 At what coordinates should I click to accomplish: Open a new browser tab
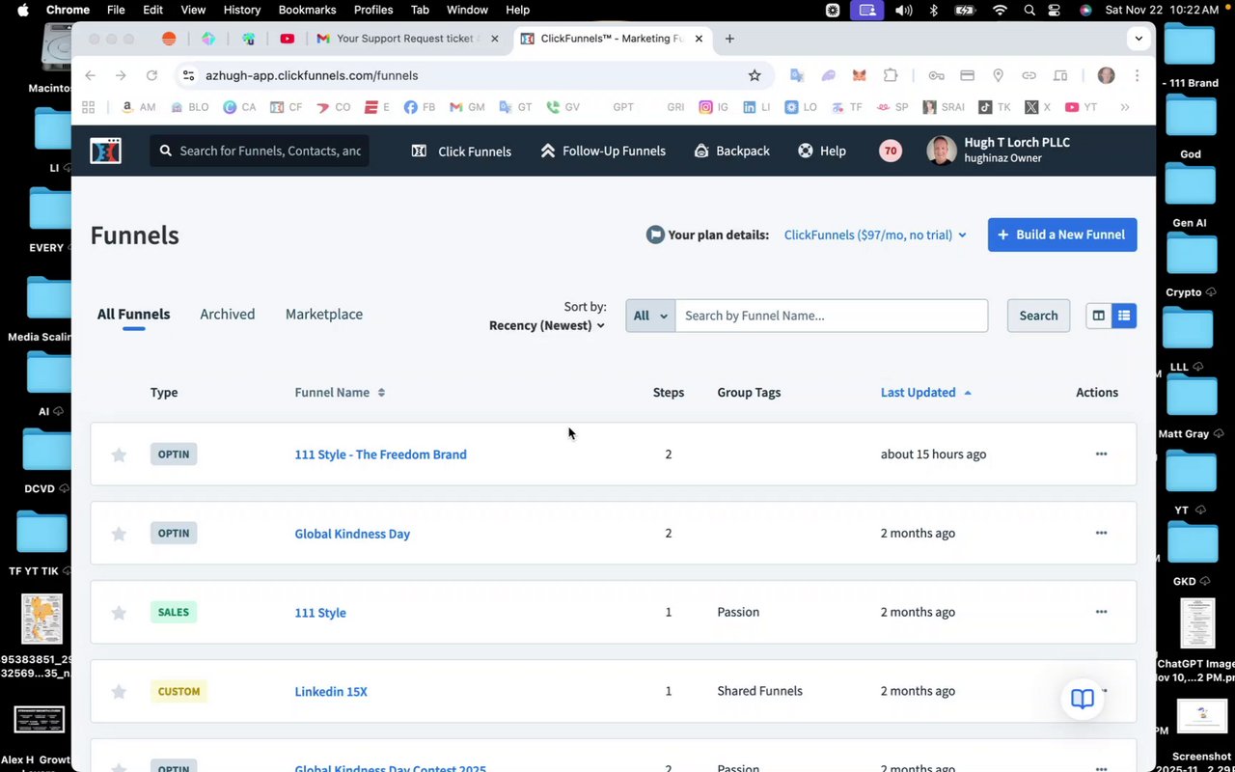coord(729,39)
